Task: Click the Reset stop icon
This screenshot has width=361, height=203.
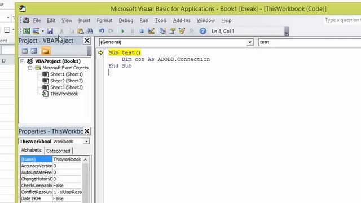Action: click(x=142, y=31)
